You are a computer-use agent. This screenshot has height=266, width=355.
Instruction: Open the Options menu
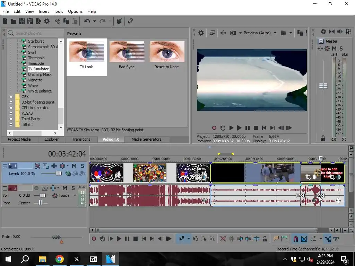[75, 11]
